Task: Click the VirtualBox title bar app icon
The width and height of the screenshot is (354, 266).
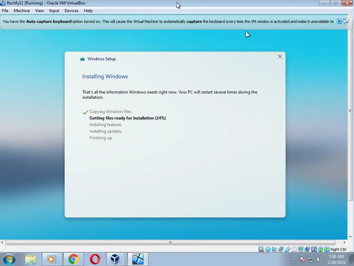Action: point(3,3)
